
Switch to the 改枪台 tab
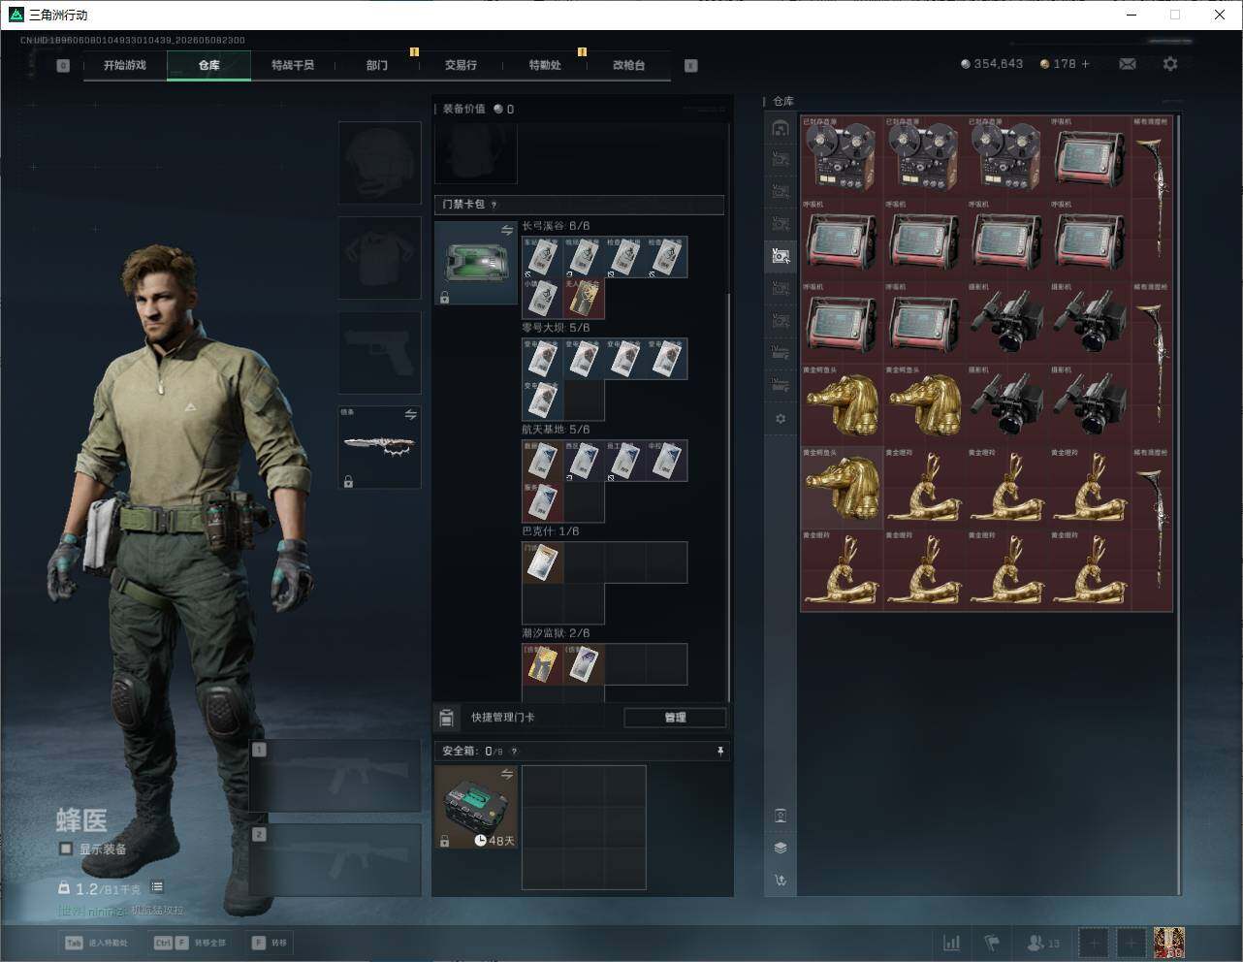pyautogui.click(x=628, y=65)
